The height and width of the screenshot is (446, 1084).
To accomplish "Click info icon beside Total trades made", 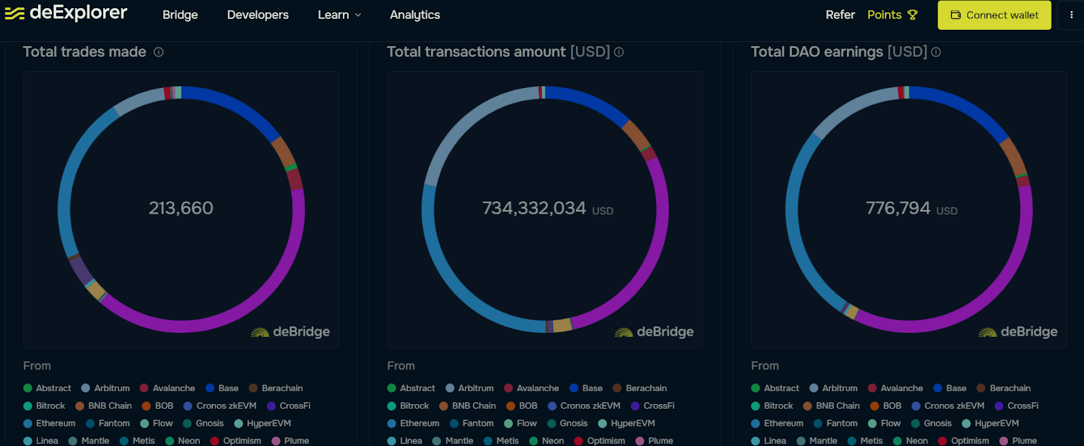I will [159, 52].
